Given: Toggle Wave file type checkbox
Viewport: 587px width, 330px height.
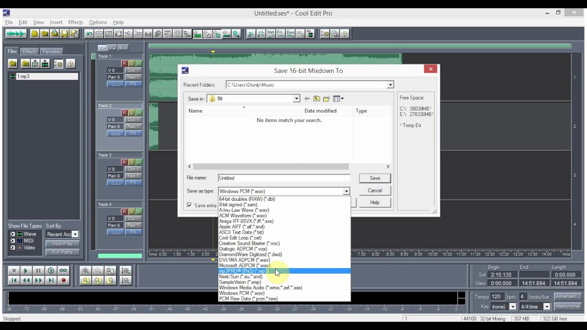Looking at the screenshot, I should pyautogui.click(x=13, y=234).
